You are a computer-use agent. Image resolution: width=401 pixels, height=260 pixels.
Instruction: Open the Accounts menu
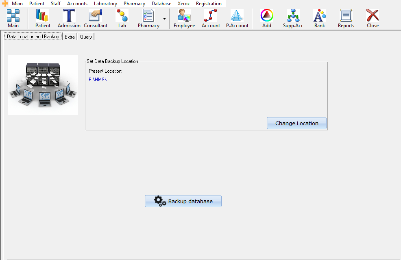tap(77, 4)
